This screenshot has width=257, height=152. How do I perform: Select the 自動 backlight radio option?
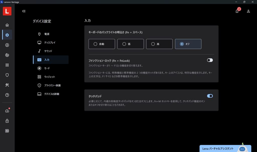coord(102,44)
